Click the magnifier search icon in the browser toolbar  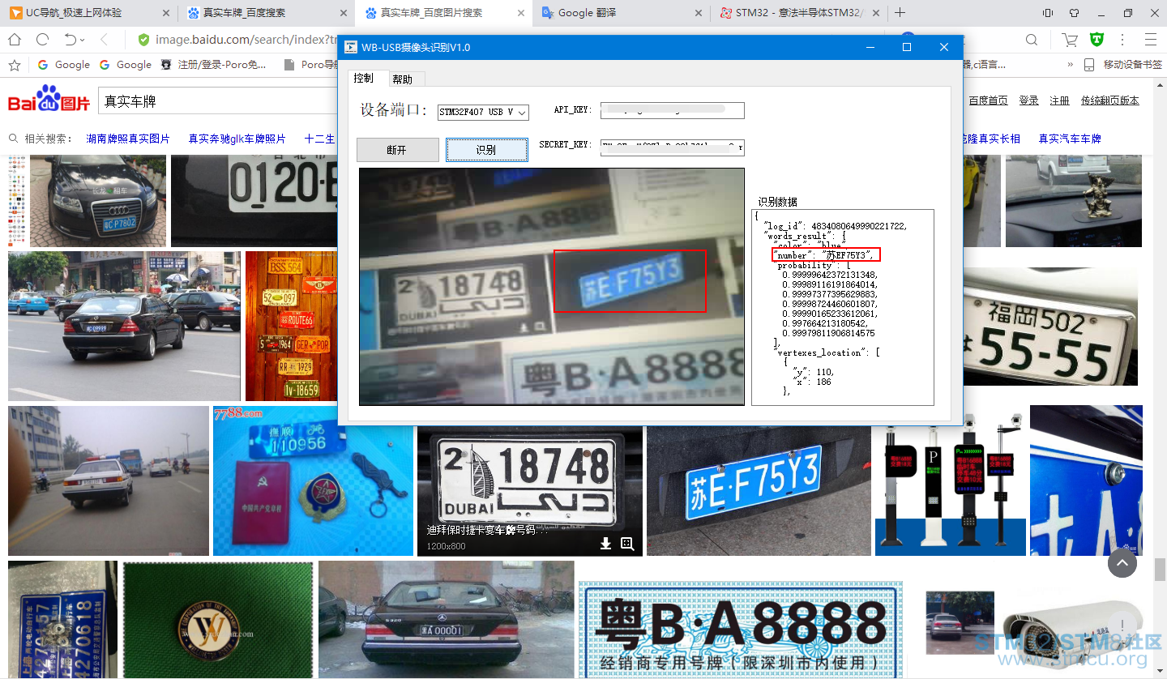click(1032, 40)
